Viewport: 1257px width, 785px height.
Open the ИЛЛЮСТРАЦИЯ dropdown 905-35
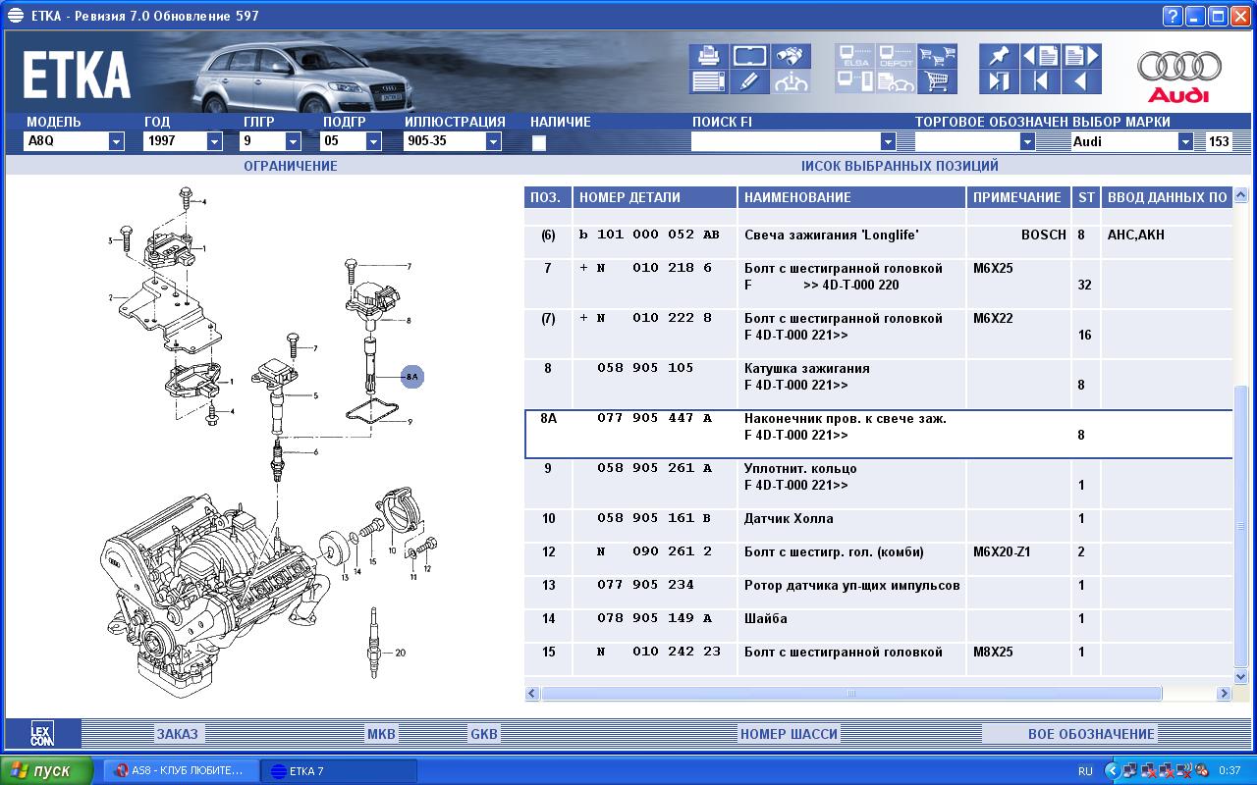493,141
